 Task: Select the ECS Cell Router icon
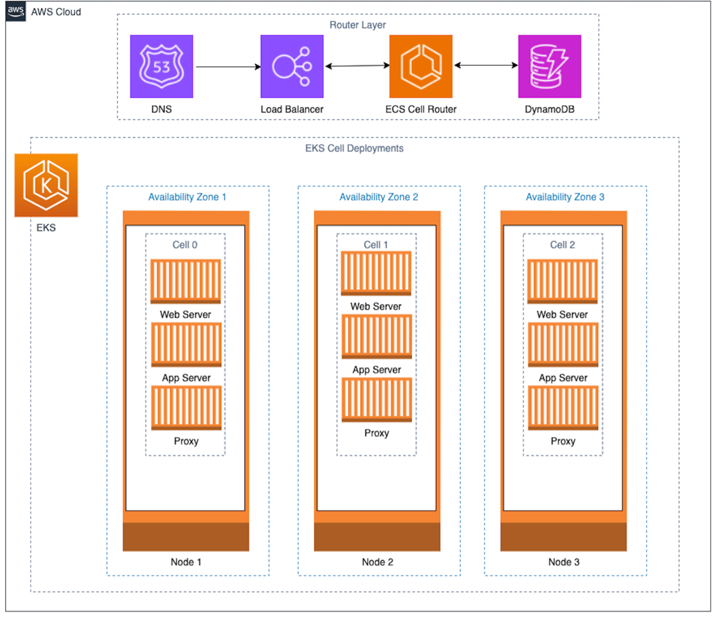coord(421,66)
